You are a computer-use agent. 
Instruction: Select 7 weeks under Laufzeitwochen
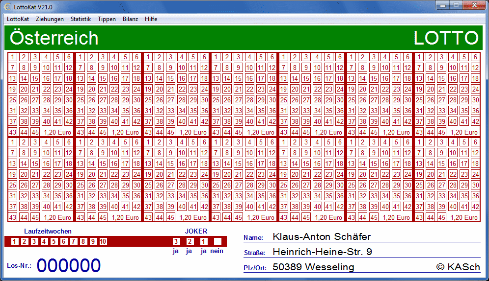coord(73,241)
